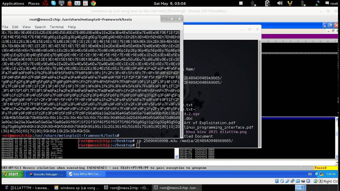Click the EN language indicator in XP tray
Screen dimensions: 340x191
[x=310, y=174]
